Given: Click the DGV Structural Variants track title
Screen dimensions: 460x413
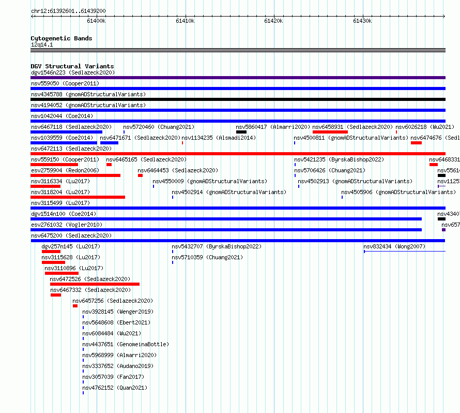Looking at the screenshot, I should click(72, 66).
